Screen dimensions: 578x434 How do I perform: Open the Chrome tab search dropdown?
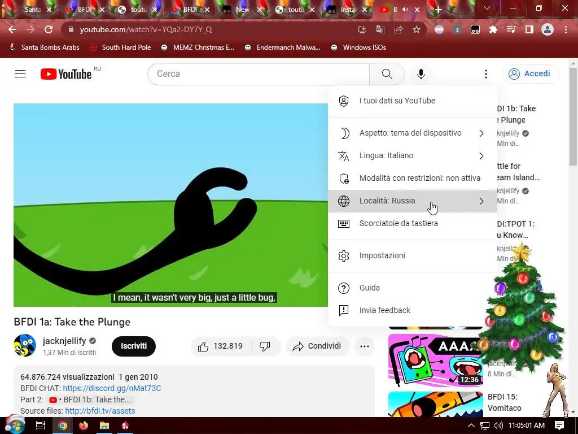[487, 8]
